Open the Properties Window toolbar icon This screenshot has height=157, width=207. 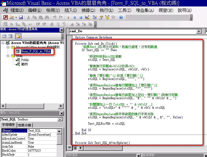(101, 17)
